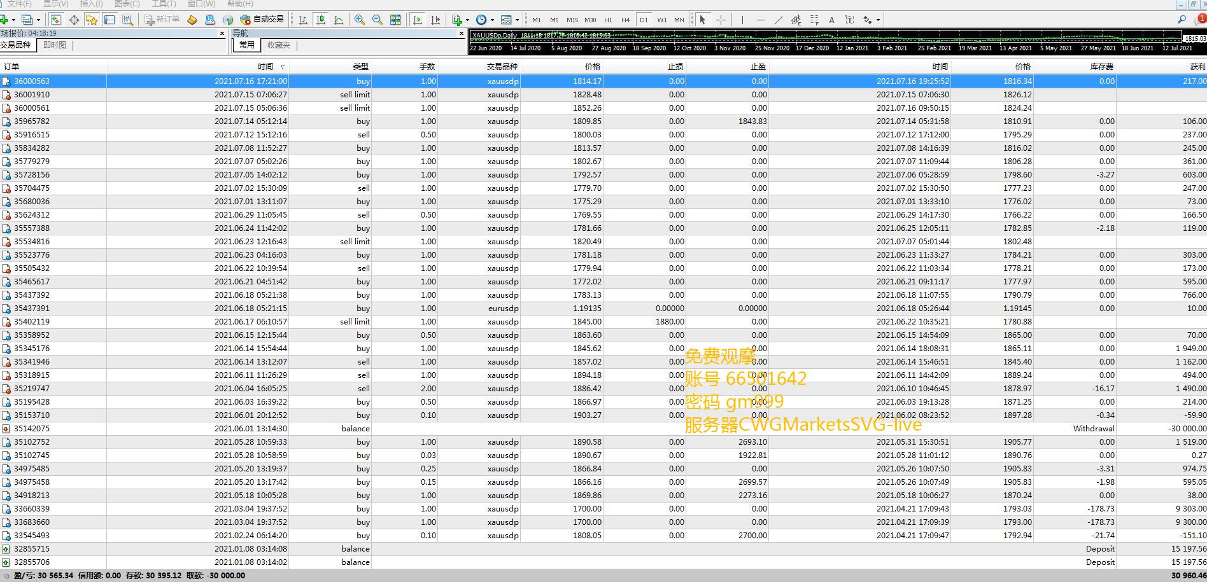Zoom in on the chart with magnifier-plus icon
Image resolution: width=1207 pixels, height=584 pixels.
pyautogui.click(x=360, y=20)
